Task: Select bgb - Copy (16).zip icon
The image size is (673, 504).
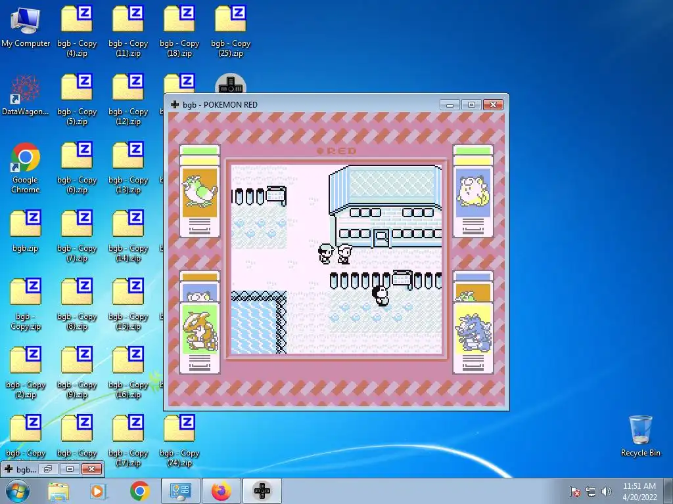Action: (x=128, y=373)
